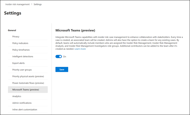Select Priority physical assets (preview)

28,76
